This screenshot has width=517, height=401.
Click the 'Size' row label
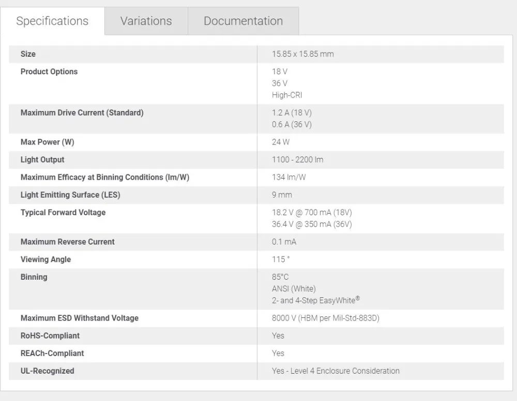[28, 54]
